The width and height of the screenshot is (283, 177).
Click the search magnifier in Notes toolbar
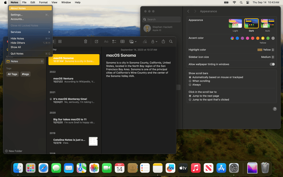171,42
